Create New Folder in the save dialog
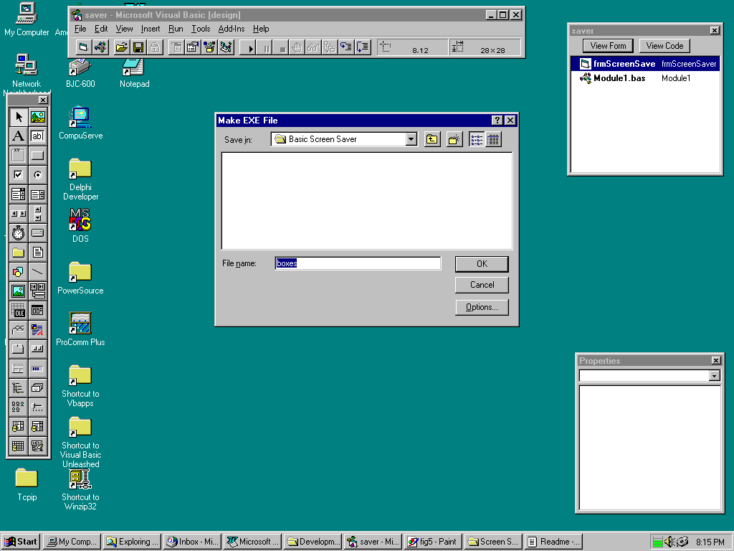This screenshot has width=734, height=551. pyautogui.click(x=454, y=139)
